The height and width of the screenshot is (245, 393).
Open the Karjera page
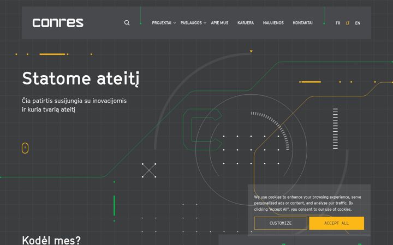click(246, 23)
